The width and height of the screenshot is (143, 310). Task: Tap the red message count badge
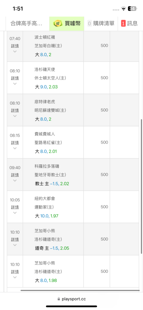(123, 24)
